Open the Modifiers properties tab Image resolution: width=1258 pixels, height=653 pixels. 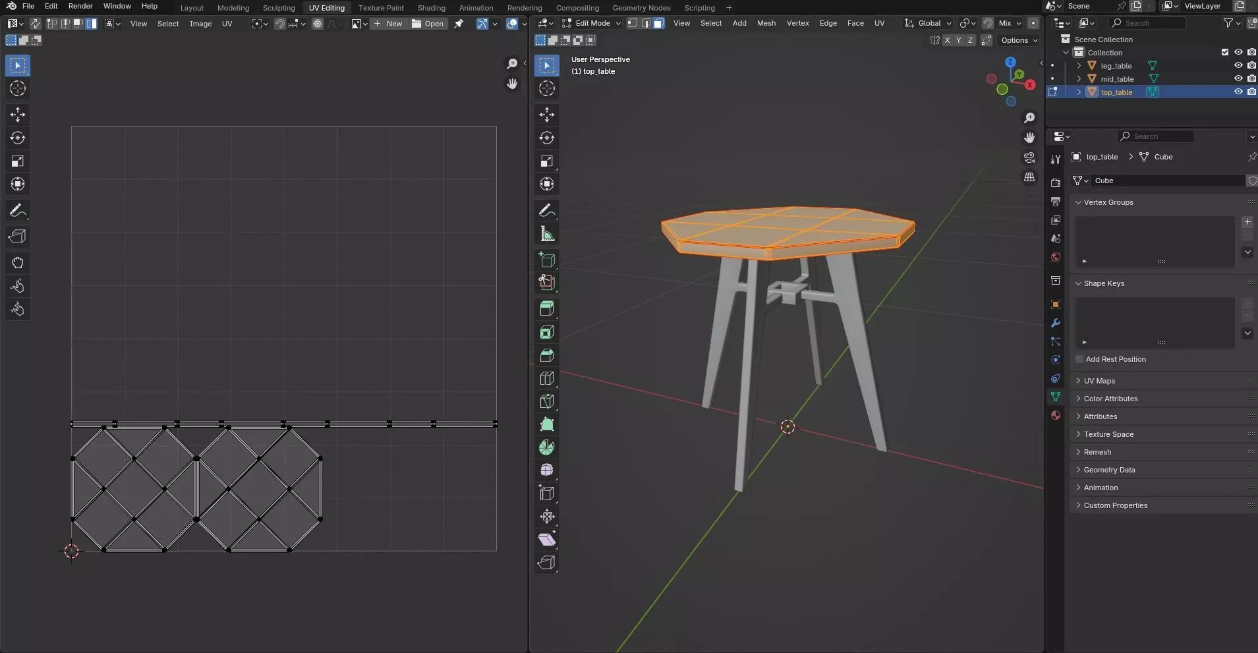tap(1056, 323)
